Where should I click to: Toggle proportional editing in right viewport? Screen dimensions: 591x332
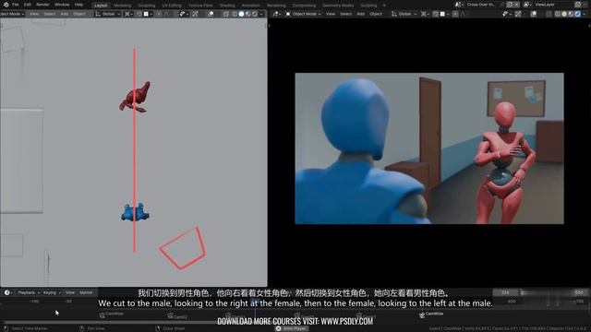point(455,14)
